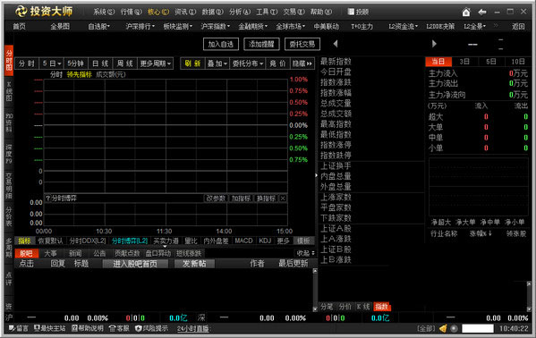The width and height of the screenshot is (536, 338).
Task: Open 留言 message icon in status bar
Action: click(19, 328)
